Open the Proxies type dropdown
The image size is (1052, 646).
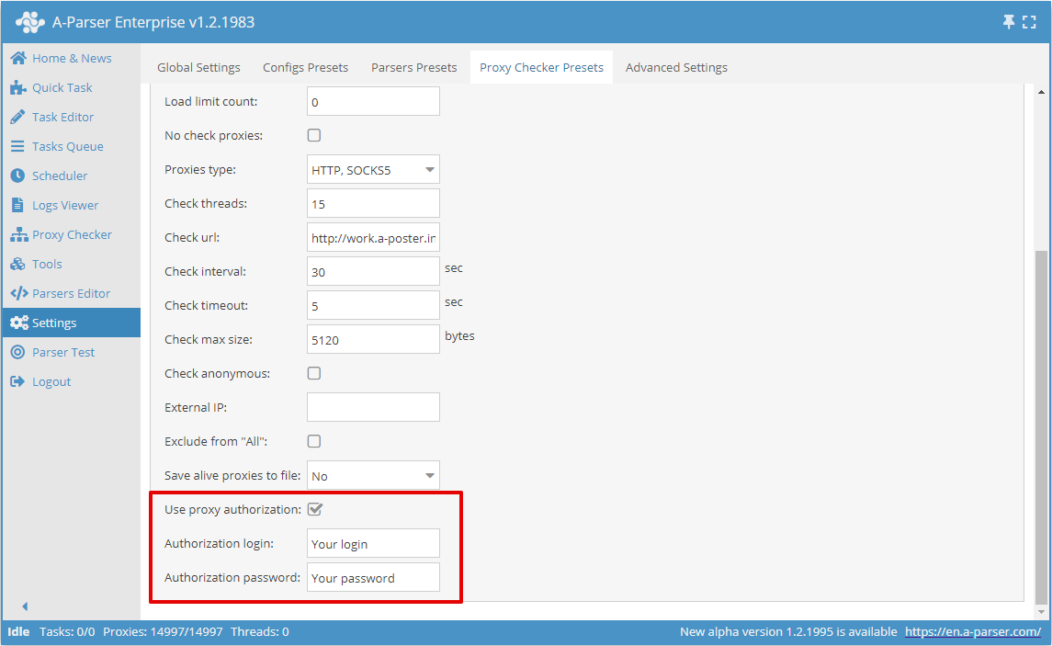pyautogui.click(x=428, y=169)
